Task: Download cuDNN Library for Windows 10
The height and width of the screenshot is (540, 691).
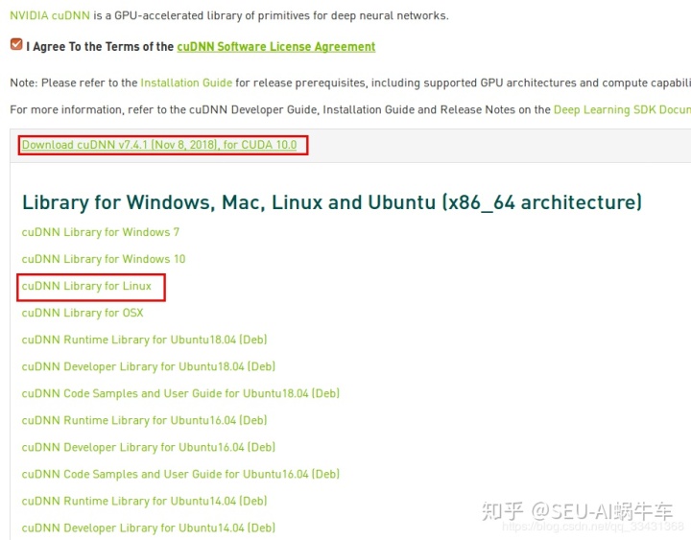Action: point(104,259)
